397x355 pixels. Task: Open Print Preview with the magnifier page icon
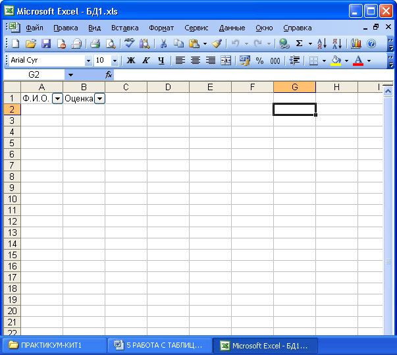[111, 43]
